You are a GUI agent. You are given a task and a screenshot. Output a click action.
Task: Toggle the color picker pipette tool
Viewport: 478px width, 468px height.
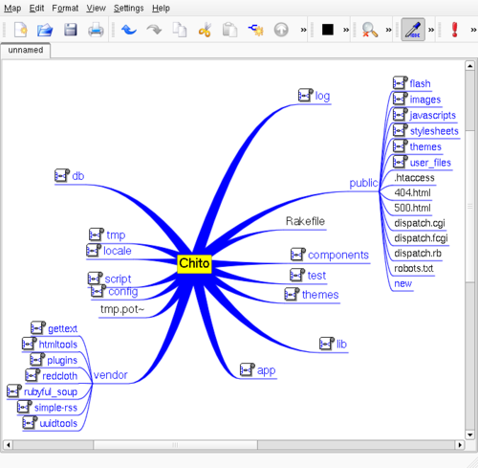click(413, 30)
